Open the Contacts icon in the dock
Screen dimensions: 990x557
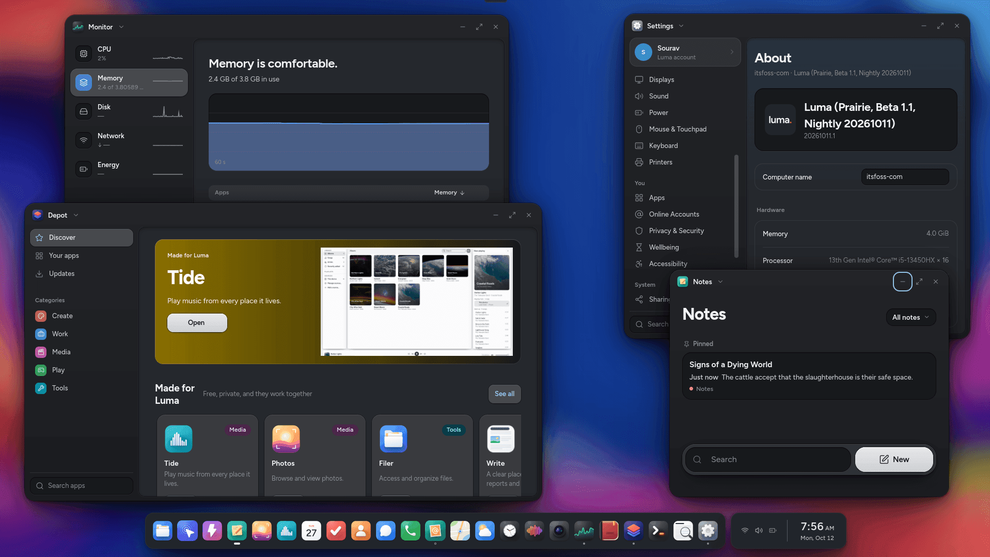point(361,531)
